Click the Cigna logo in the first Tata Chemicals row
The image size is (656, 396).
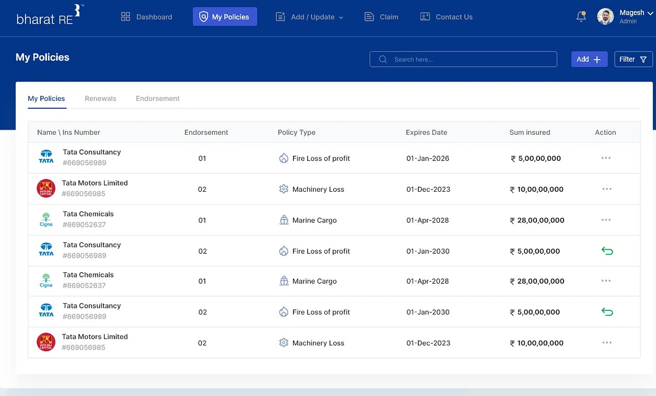pos(46,219)
